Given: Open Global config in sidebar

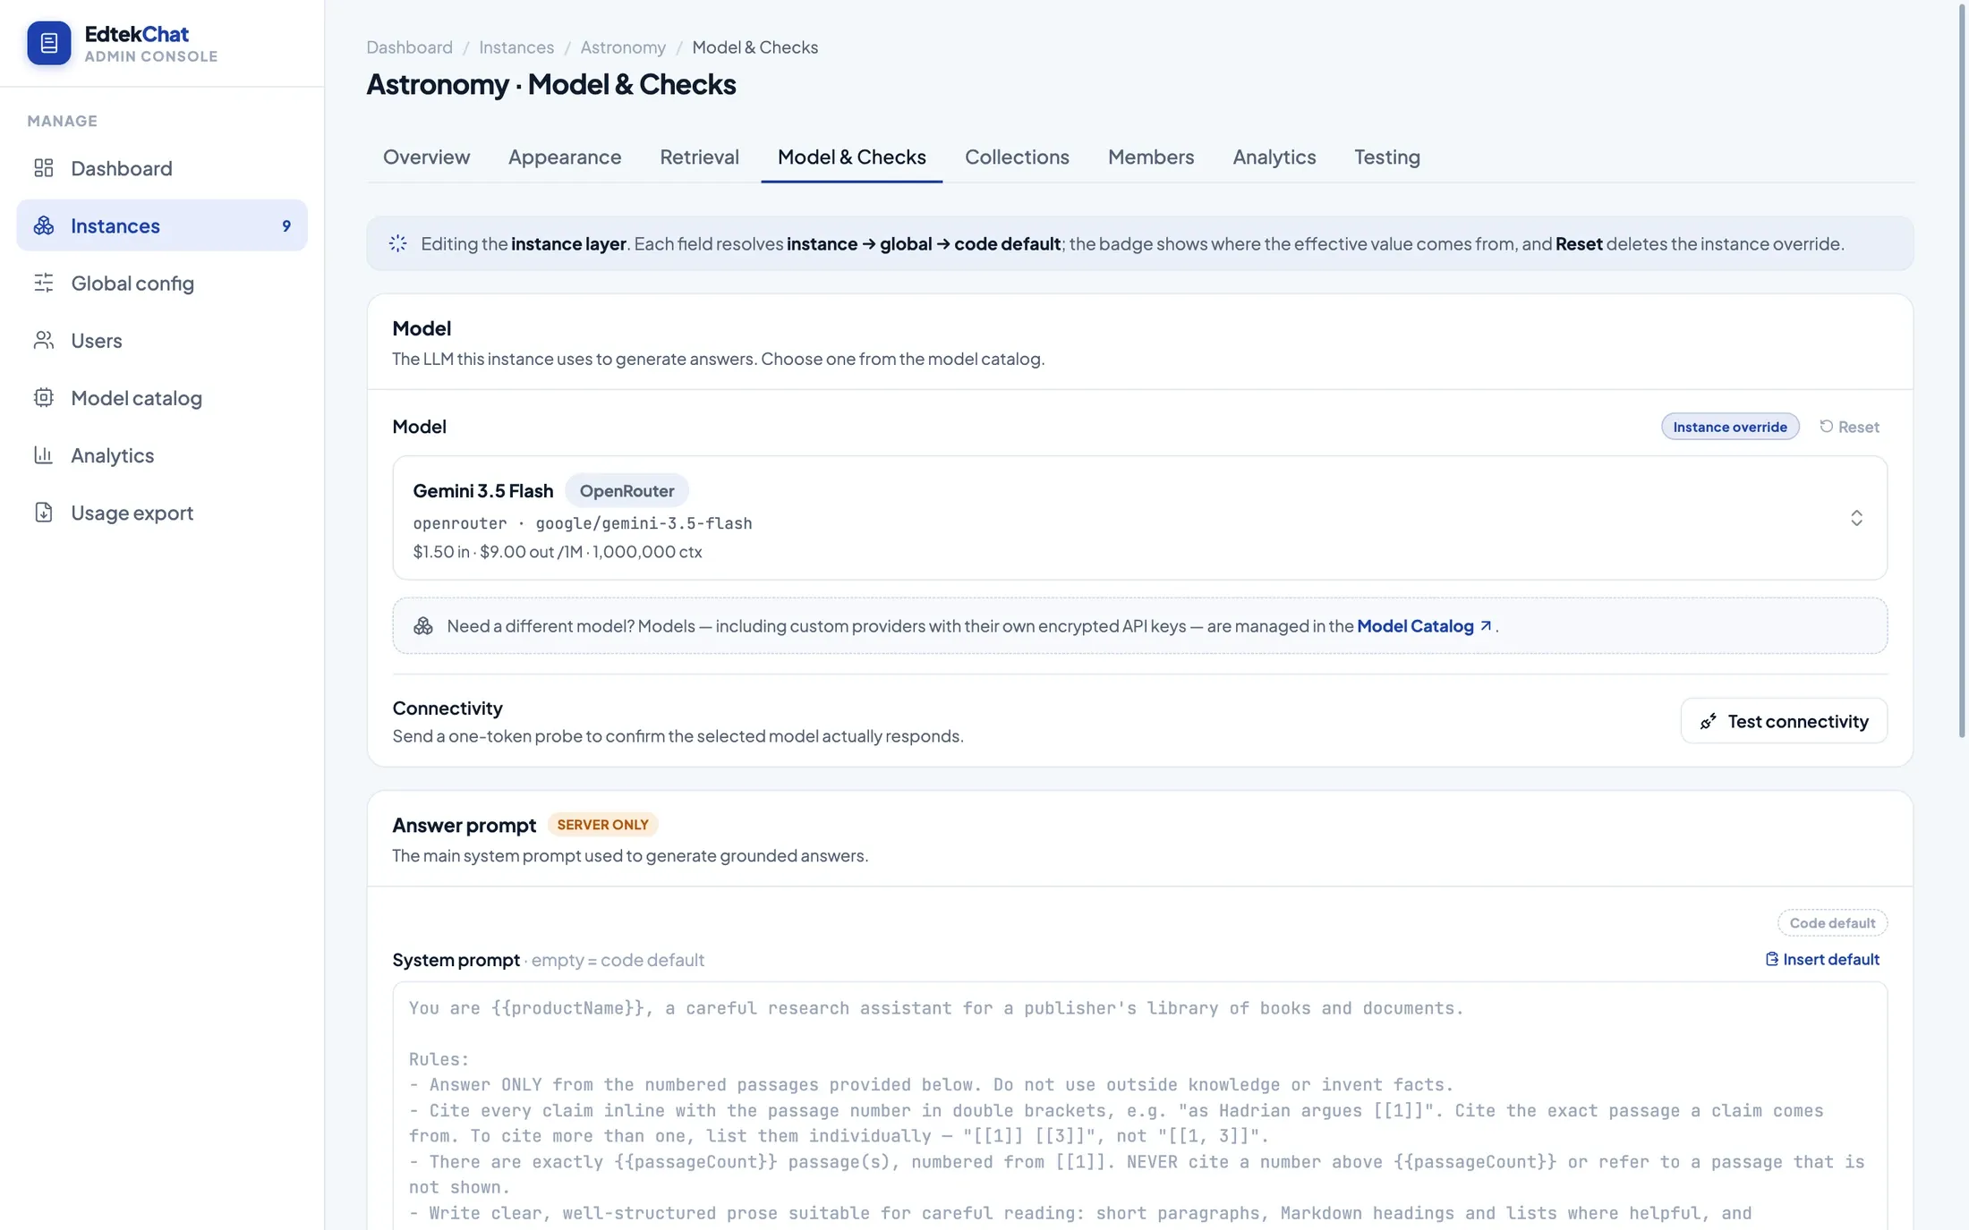Looking at the screenshot, I should coord(162,283).
